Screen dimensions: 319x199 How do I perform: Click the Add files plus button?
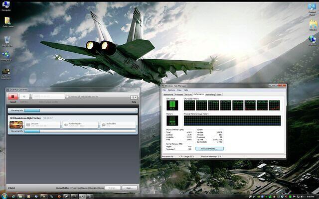(25, 98)
